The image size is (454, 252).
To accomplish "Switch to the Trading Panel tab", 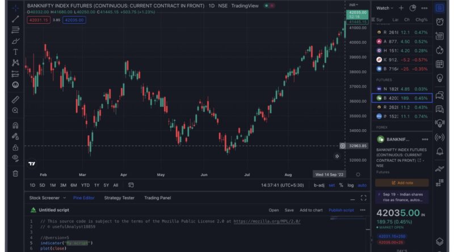I will coord(158,198).
